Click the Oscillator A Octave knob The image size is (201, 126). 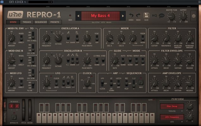(58, 38)
